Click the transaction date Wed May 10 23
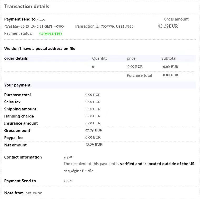 pos(34,27)
